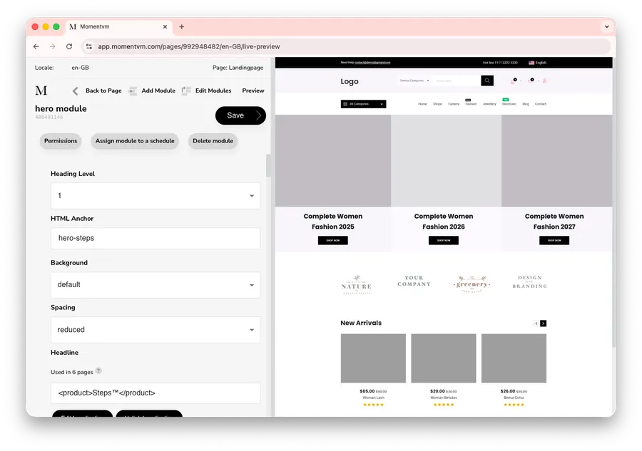Click the Page: Landingpage label
642x451 pixels.
(x=238, y=68)
